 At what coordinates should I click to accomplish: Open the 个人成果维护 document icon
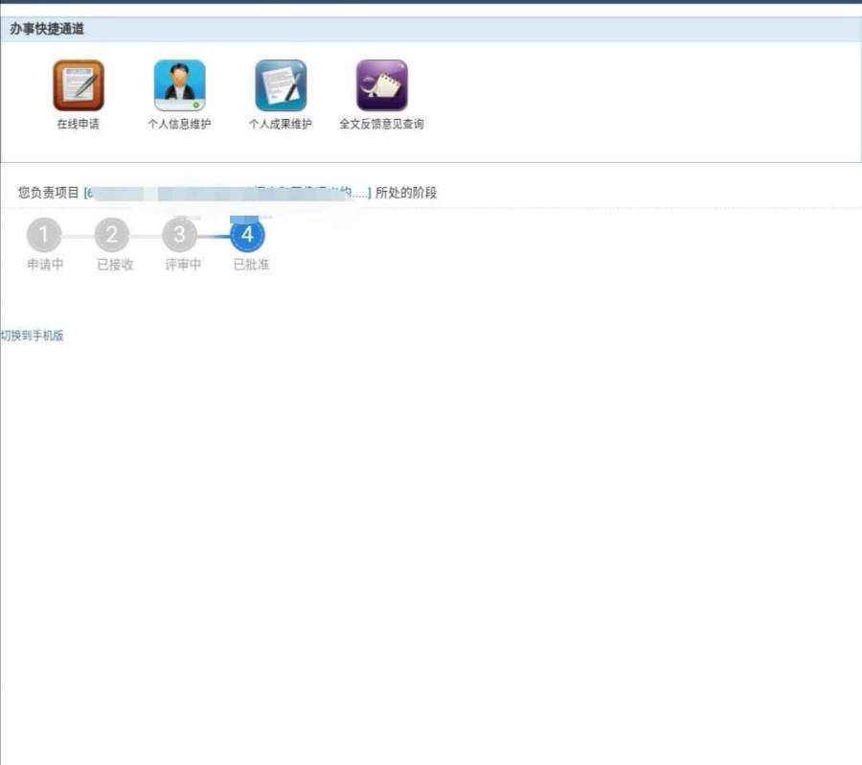coord(281,85)
